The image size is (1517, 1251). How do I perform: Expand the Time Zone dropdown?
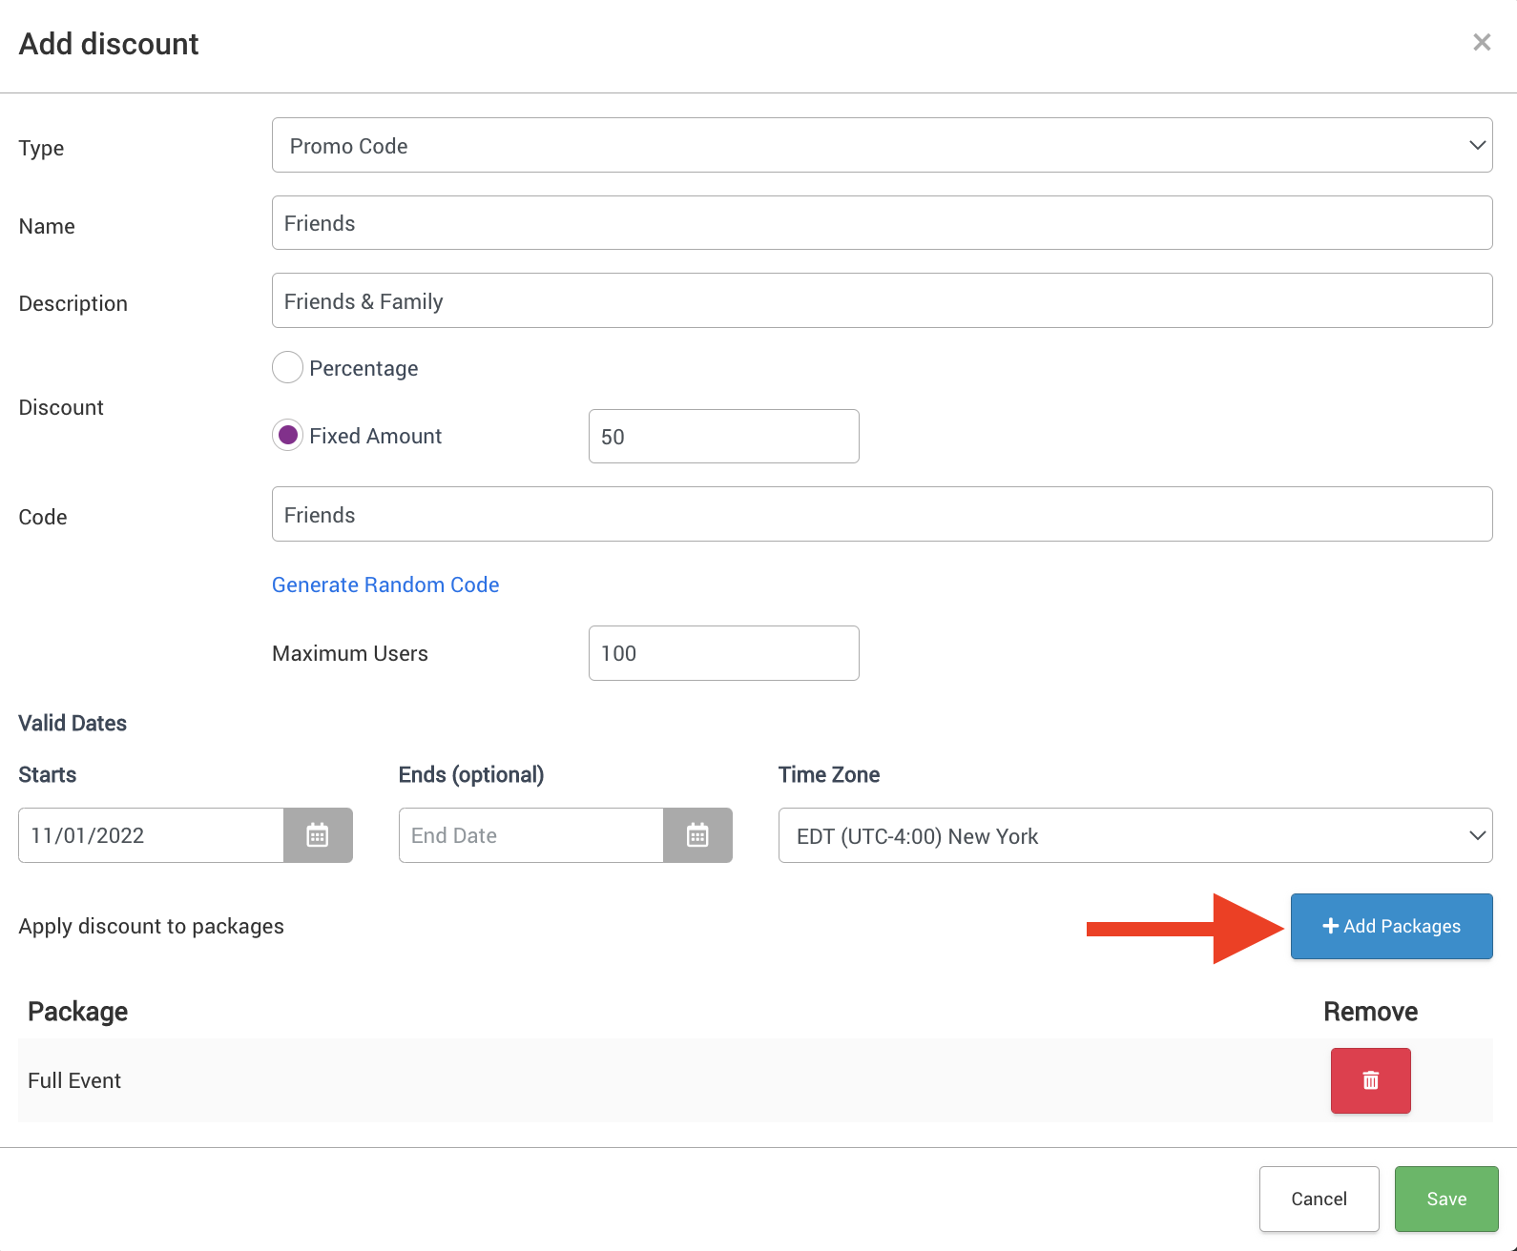click(x=1134, y=835)
